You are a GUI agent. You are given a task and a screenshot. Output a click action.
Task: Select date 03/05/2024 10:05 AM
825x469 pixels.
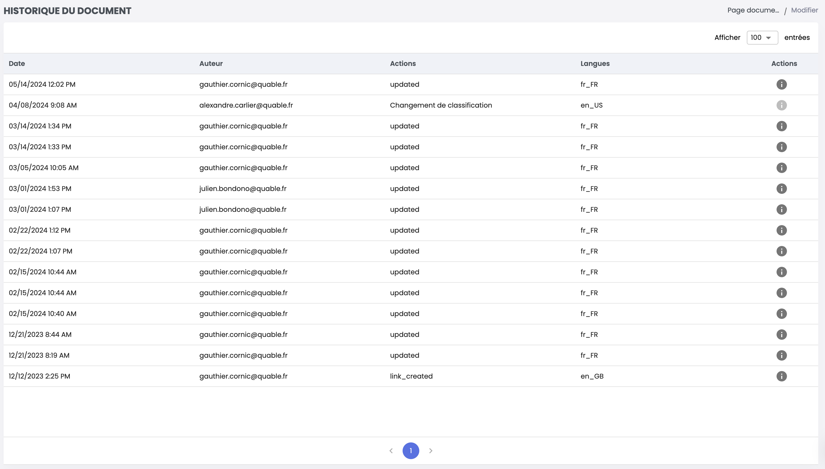(44, 168)
